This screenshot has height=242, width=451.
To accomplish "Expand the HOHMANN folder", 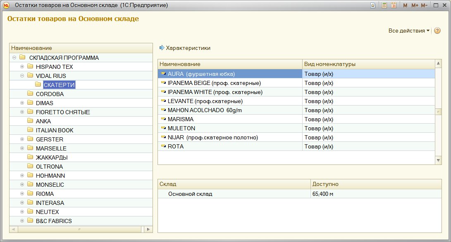I will click(22, 176).
